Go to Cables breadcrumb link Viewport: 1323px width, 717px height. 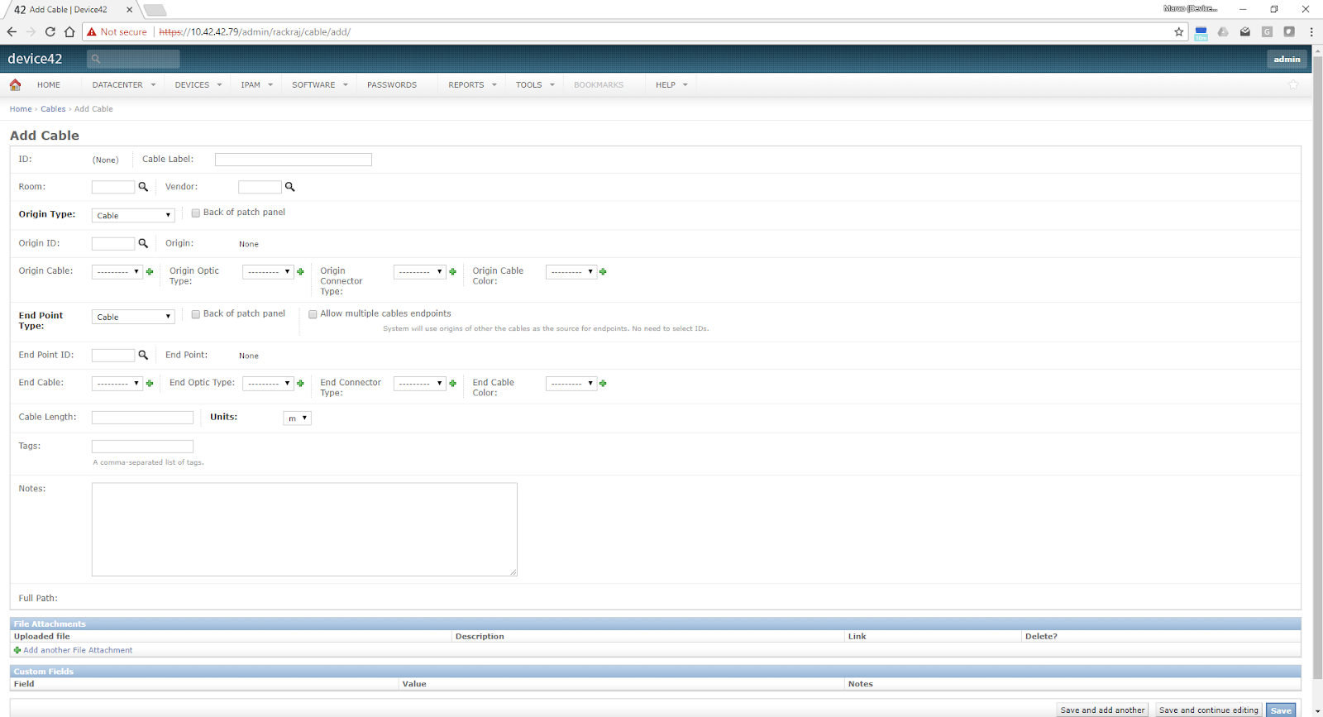point(53,109)
